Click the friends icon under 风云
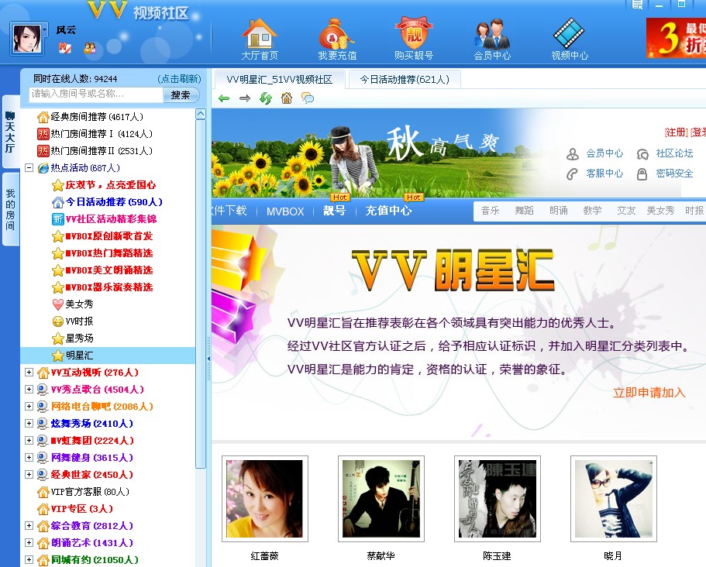 (90, 48)
